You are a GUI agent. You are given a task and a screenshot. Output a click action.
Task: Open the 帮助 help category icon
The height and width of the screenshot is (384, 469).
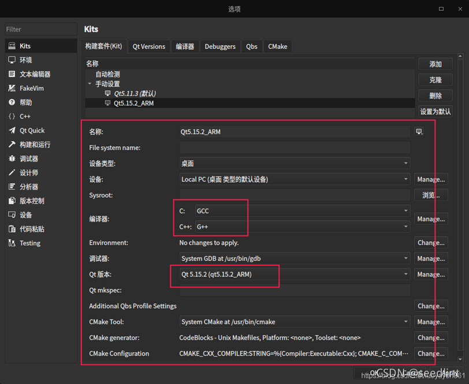click(x=12, y=102)
